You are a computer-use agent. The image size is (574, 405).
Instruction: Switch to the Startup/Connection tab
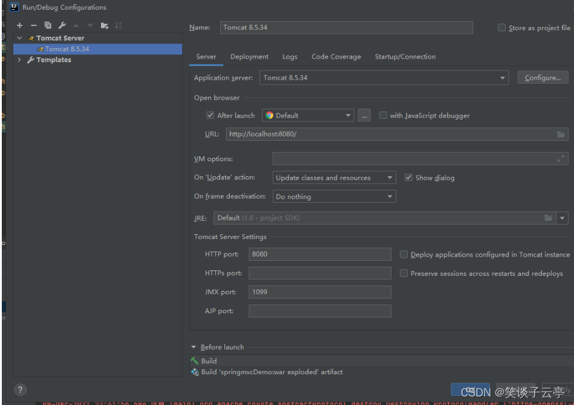405,57
